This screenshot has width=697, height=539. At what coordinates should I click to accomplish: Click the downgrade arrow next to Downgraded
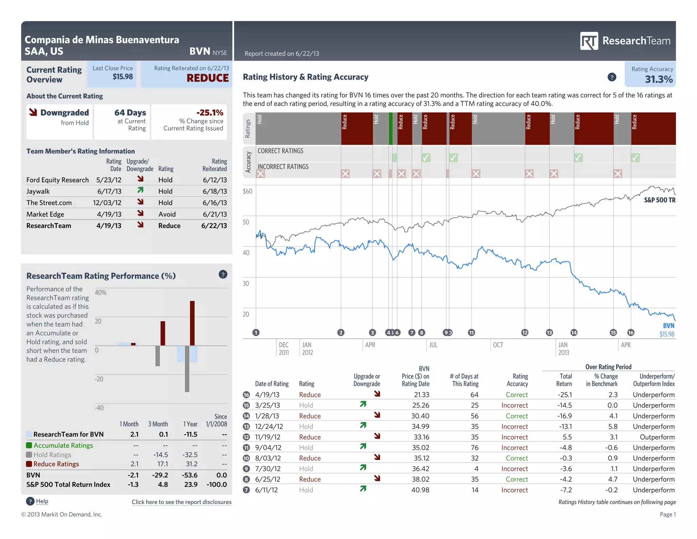click(x=33, y=112)
